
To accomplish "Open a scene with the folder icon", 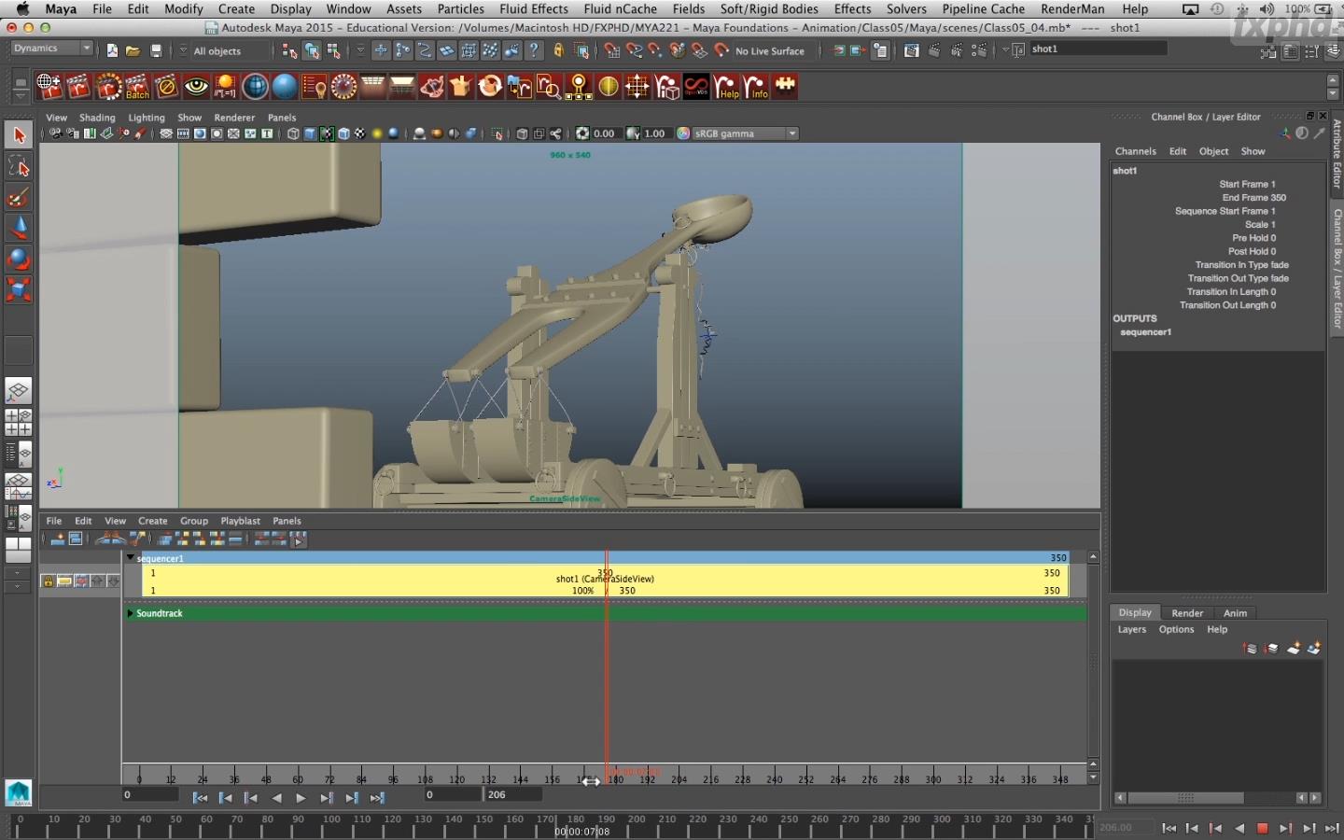I will point(133,50).
